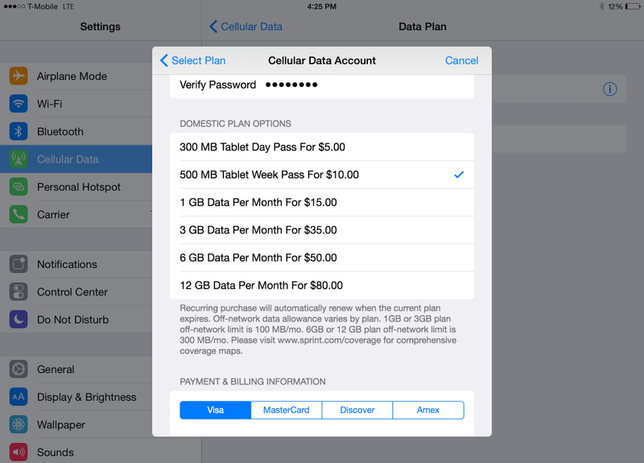Tap the Verify Password field
This screenshot has width=644, height=463.
[322, 85]
